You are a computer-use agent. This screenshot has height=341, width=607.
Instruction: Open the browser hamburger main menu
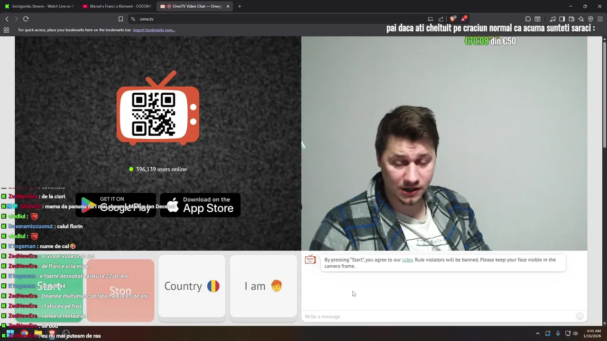pyautogui.click(x=600, y=19)
